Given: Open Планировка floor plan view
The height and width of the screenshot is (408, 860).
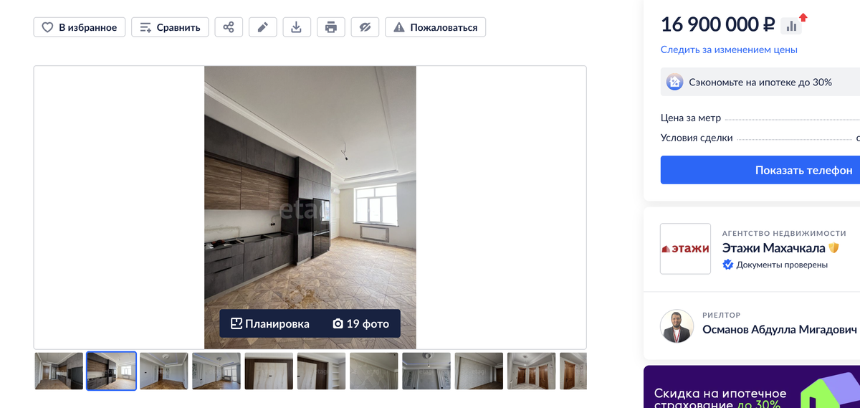Looking at the screenshot, I should coord(270,323).
